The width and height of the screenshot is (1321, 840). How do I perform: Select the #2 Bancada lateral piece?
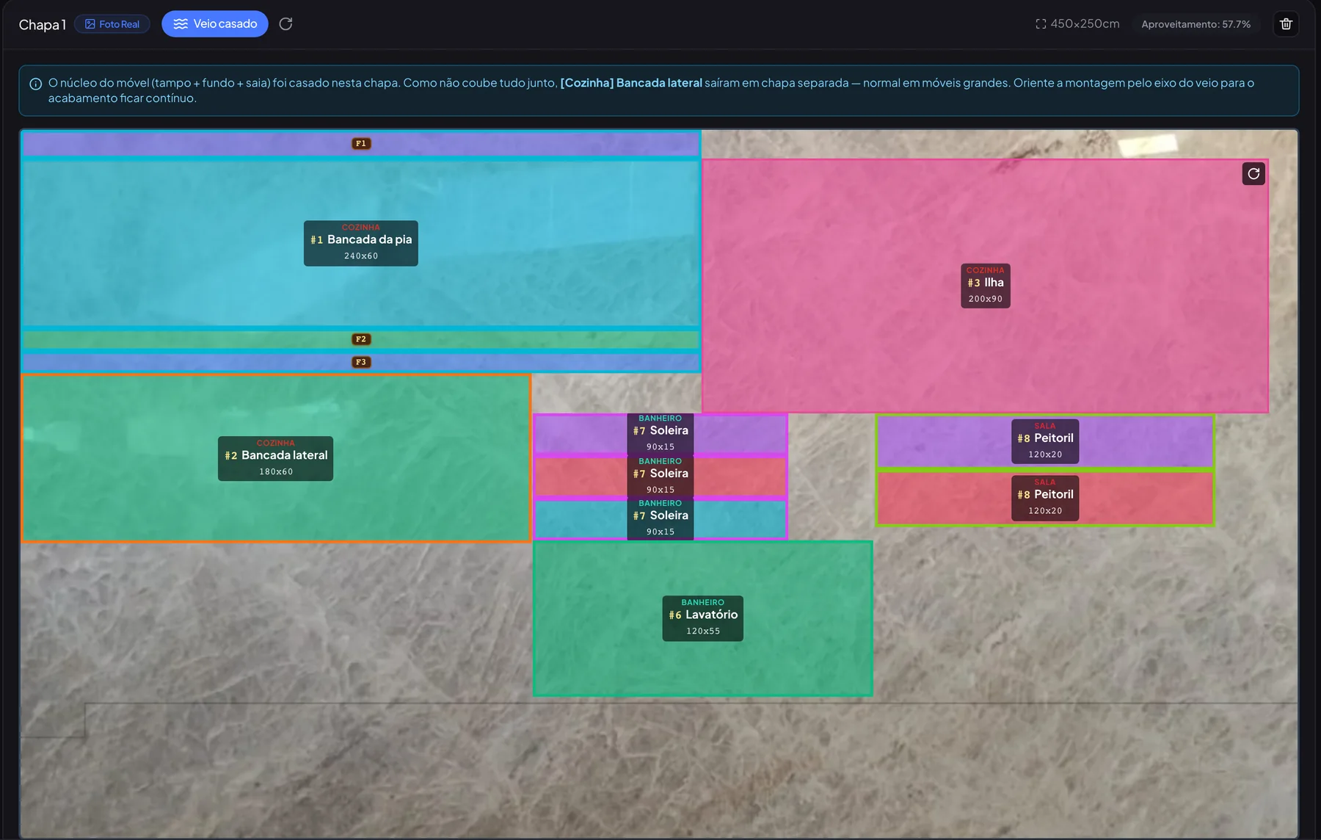point(276,459)
